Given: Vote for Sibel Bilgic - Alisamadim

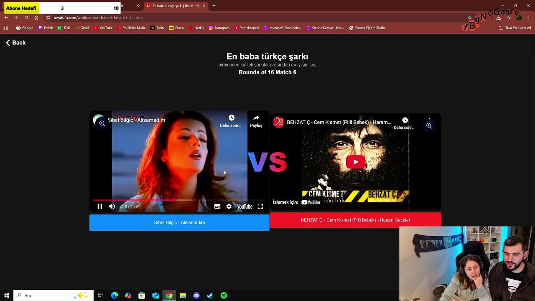Looking at the screenshot, I should tap(179, 222).
